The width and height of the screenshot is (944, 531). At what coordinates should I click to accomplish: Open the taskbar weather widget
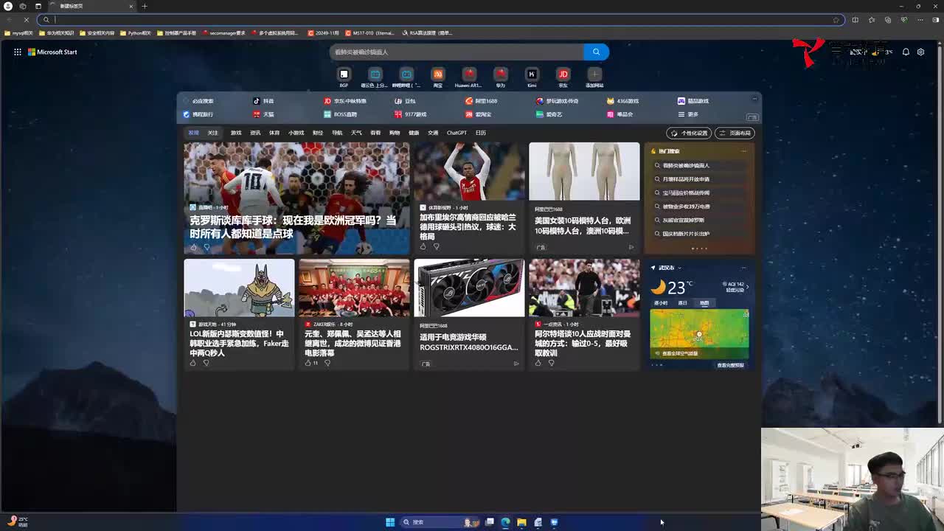point(18,521)
